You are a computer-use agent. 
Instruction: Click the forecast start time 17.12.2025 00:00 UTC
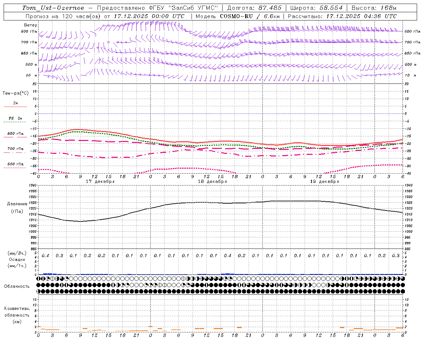click(x=149, y=16)
